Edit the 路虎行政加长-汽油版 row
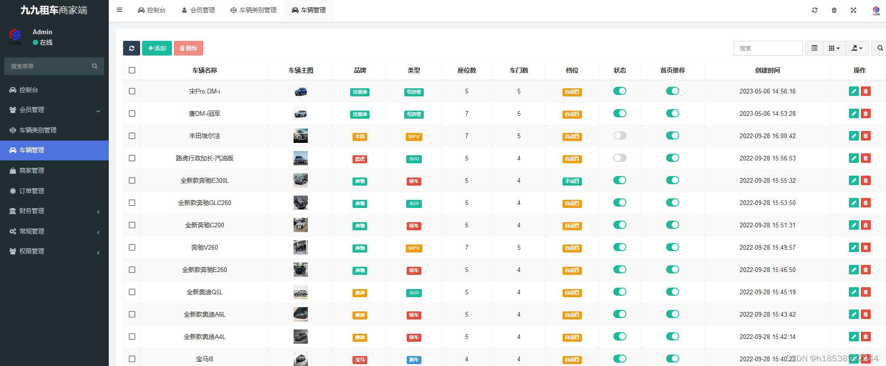886x366 pixels. (854, 158)
